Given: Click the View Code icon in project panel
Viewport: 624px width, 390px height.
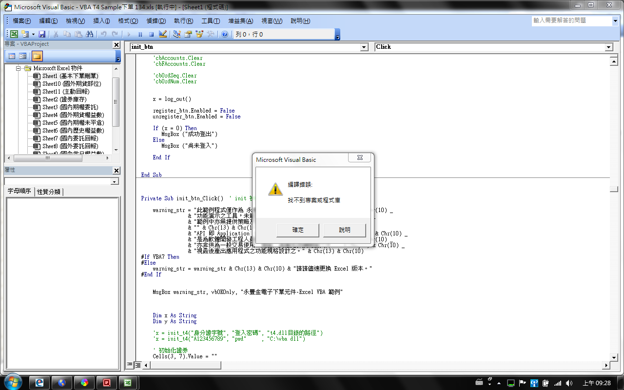Looking at the screenshot, I should pos(12,56).
